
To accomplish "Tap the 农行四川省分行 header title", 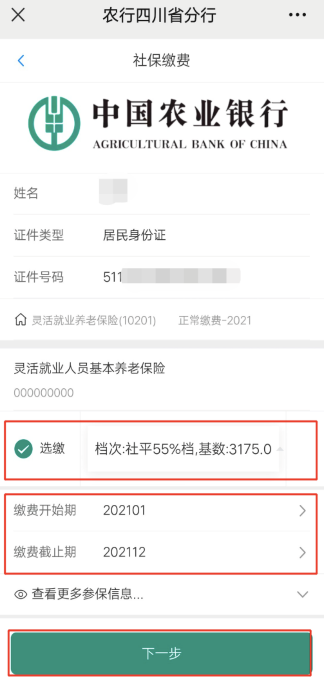I will tap(159, 15).
